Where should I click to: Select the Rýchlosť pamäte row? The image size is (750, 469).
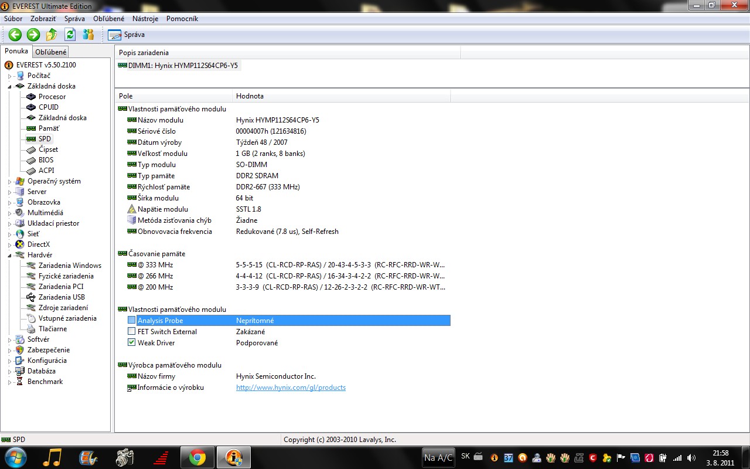pos(283,187)
